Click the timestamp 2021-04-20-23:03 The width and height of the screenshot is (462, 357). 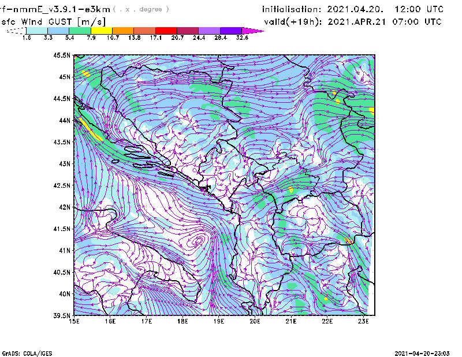pyautogui.click(x=422, y=354)
